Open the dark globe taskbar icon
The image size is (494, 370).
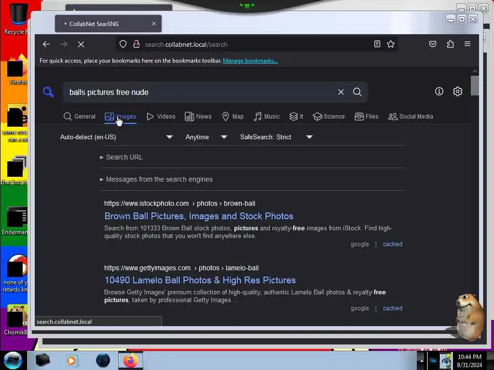click(x=103, y=360)
